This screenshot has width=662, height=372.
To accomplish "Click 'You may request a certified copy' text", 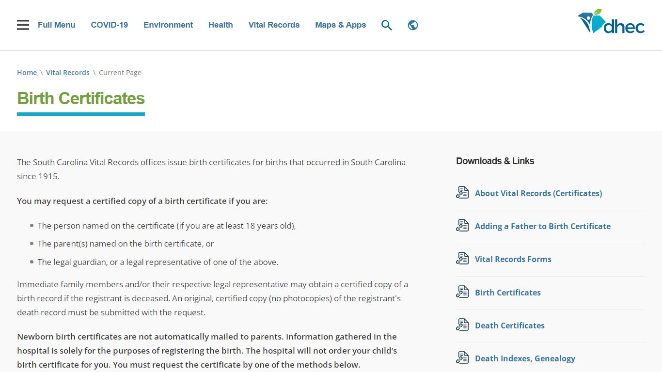I will tap(142, 201).
